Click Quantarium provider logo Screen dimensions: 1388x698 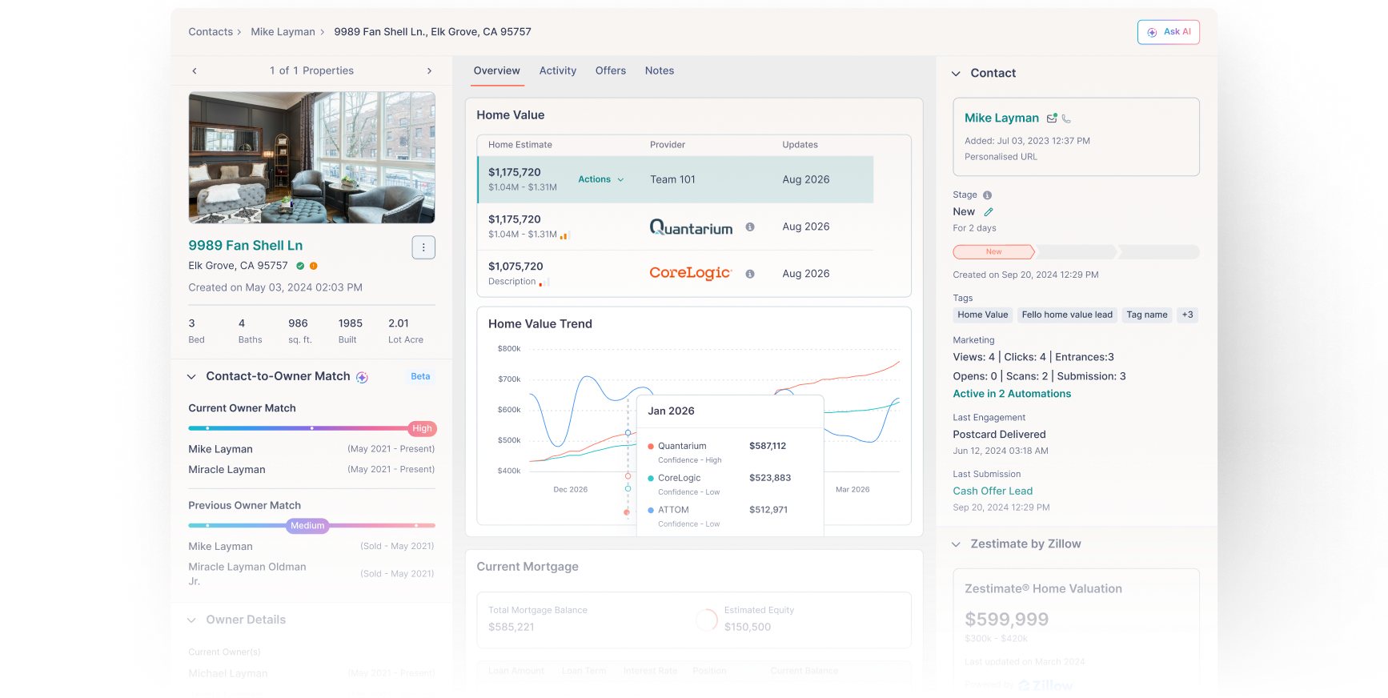(x=691, y=227)
